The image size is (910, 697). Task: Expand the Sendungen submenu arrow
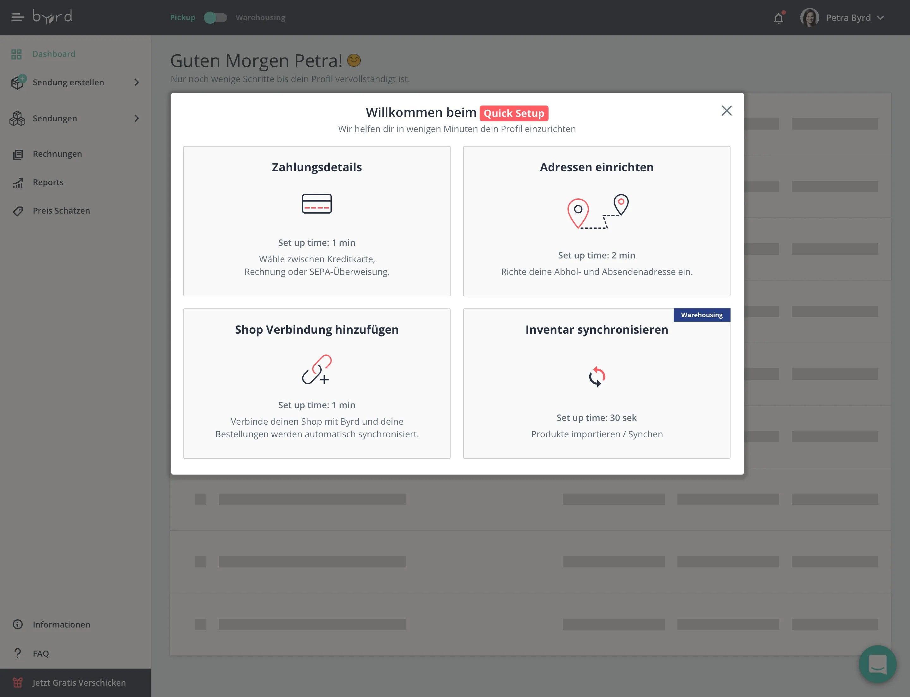pos(136,119)
